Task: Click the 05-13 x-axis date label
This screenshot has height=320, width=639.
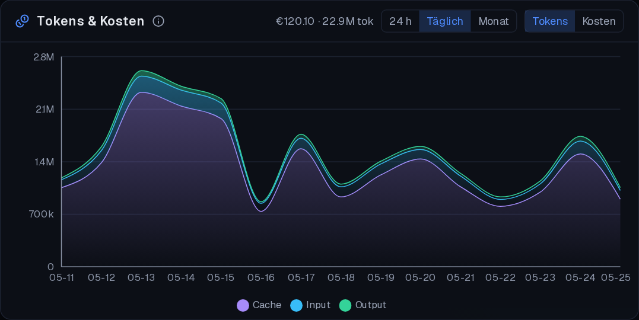Action: (141, 278)
